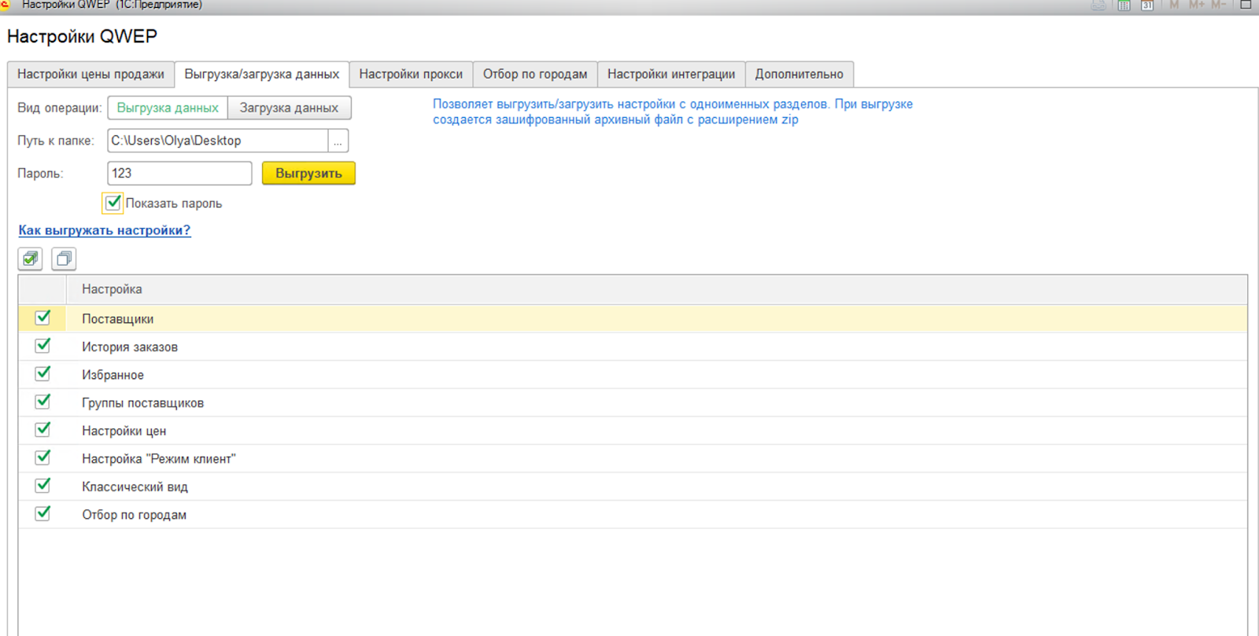Uncheck the Избранное setting
The width and height of the screenshot is (1259, 636).
pos(42,373)
